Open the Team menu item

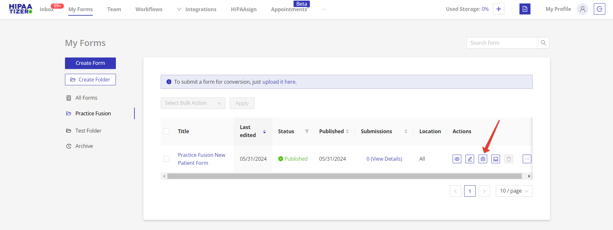(114, 9)
